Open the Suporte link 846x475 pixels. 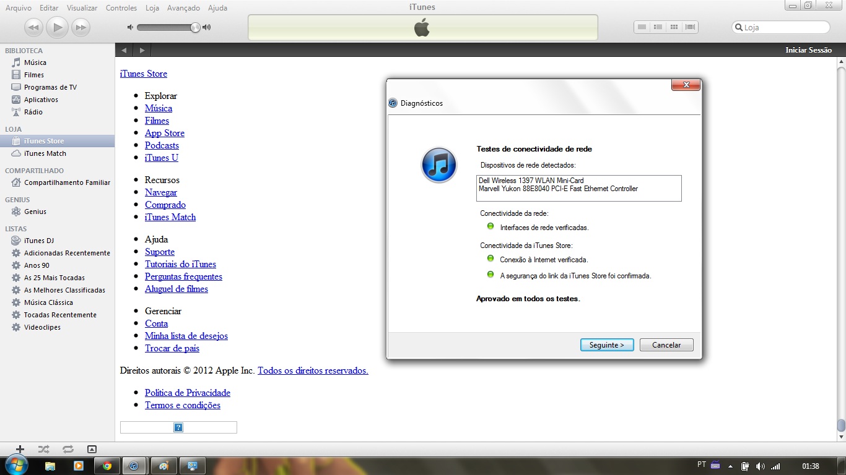point(160,252)
